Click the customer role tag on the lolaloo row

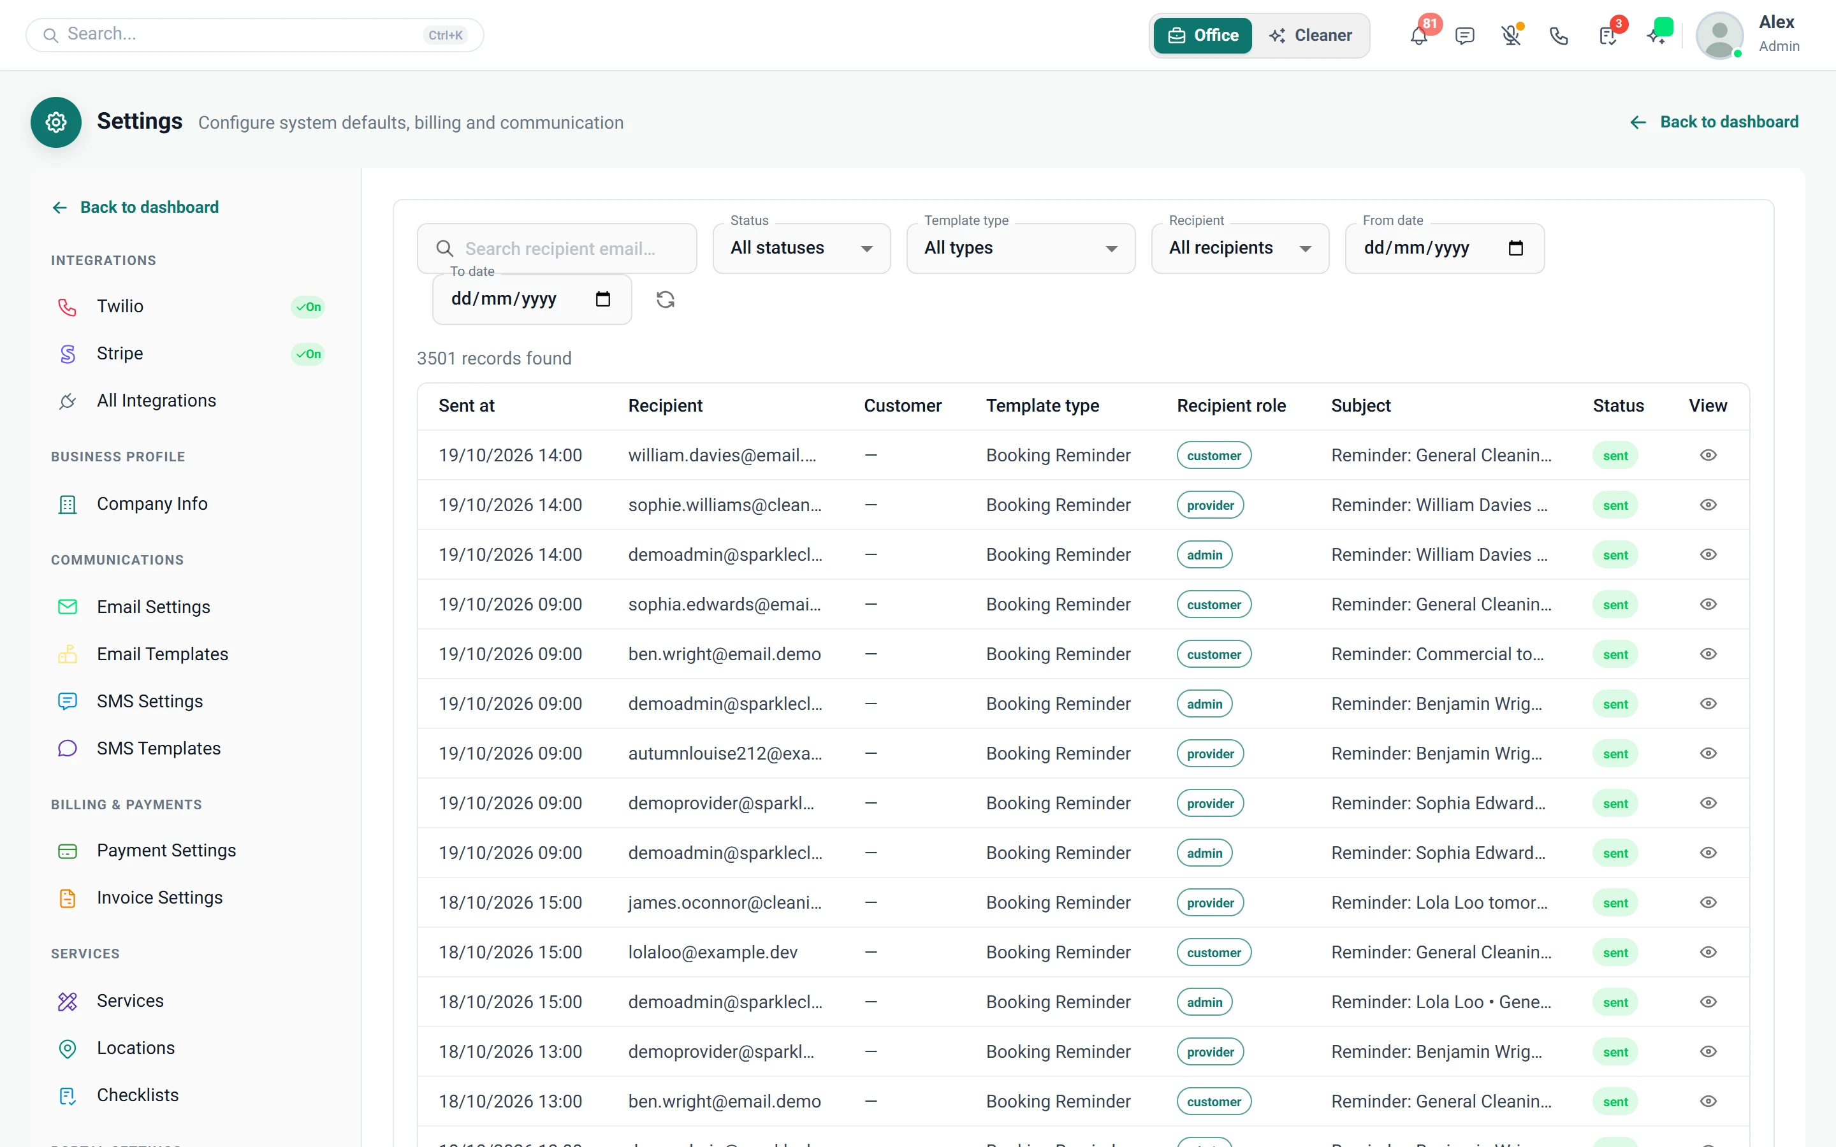pyautogui.click(x=1214, y=952)
